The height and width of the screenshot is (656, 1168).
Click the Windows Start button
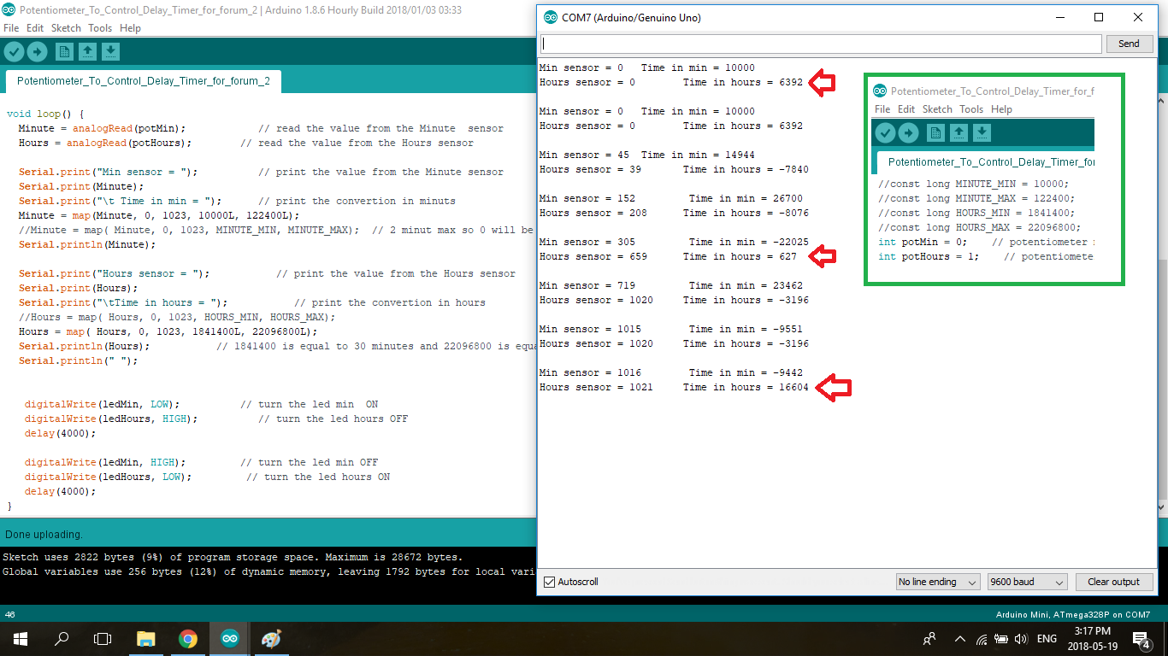(20, 639)
